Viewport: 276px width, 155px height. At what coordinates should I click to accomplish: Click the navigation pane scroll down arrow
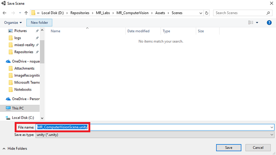coord(42,118)
